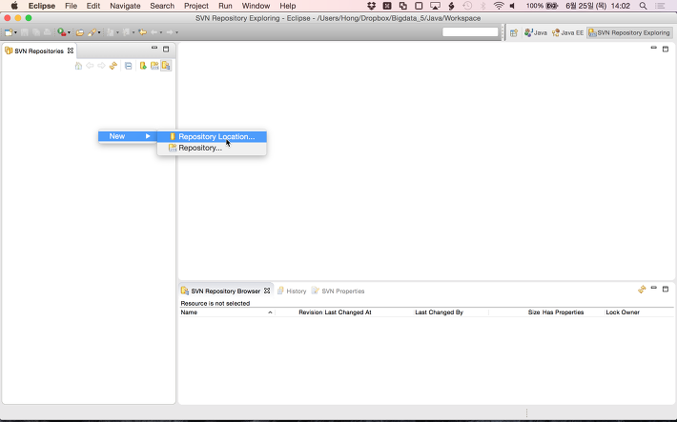
Task: Click the New context menu item
Action: 128,136
